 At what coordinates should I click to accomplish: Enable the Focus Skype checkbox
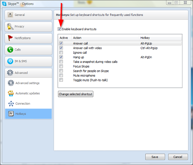click(x=61, y=66)
